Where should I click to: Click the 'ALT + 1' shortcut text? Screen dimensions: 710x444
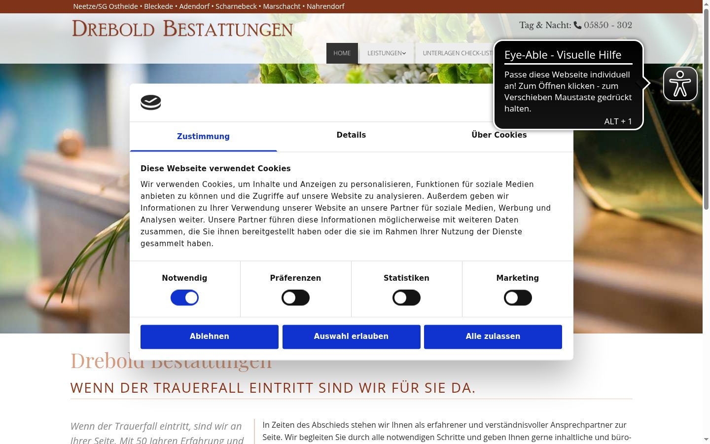(x=618, y=121)
